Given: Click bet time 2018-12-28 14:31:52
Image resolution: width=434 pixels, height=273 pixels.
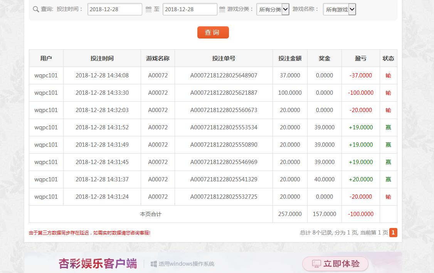Looking at the screenshot, I should coord(102,127).
